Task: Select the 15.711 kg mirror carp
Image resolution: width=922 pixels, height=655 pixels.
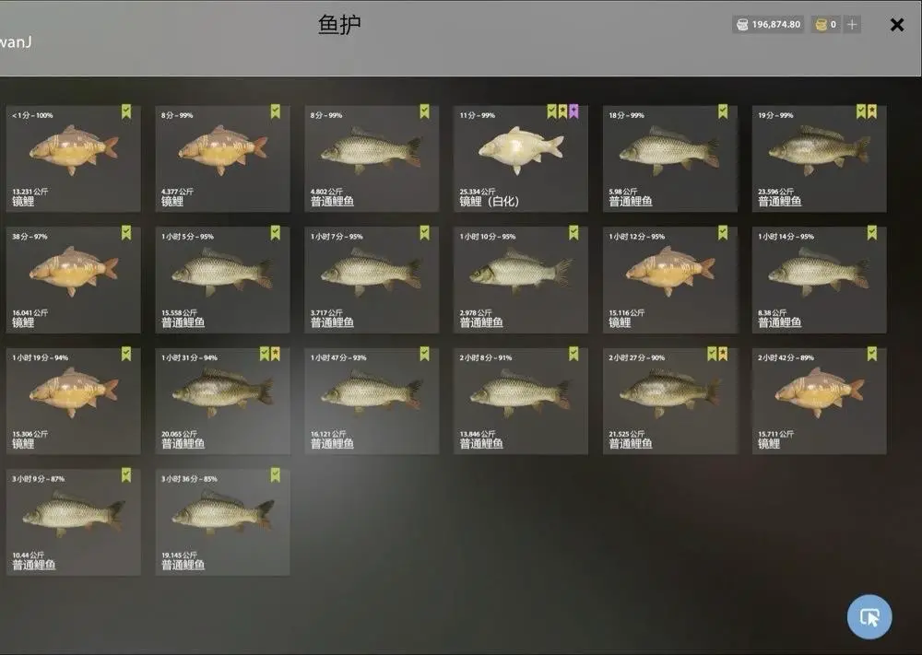Action: tap(819, 401)
